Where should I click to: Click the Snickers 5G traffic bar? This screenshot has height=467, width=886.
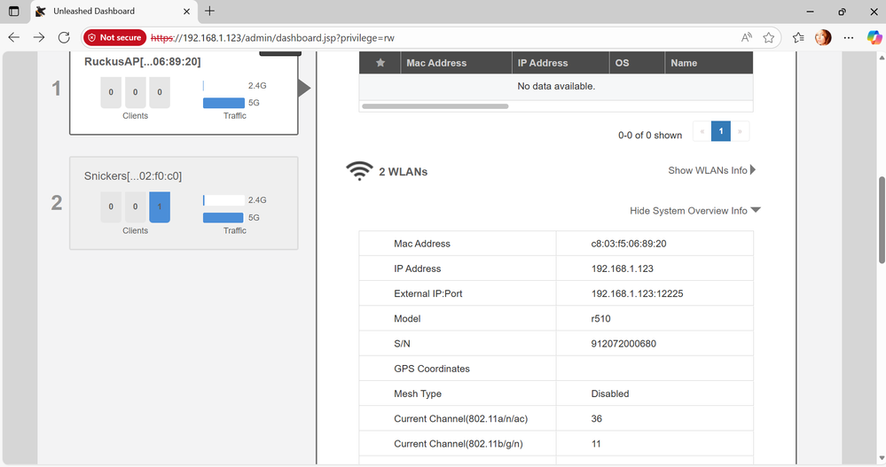click(x=223, y=217)
